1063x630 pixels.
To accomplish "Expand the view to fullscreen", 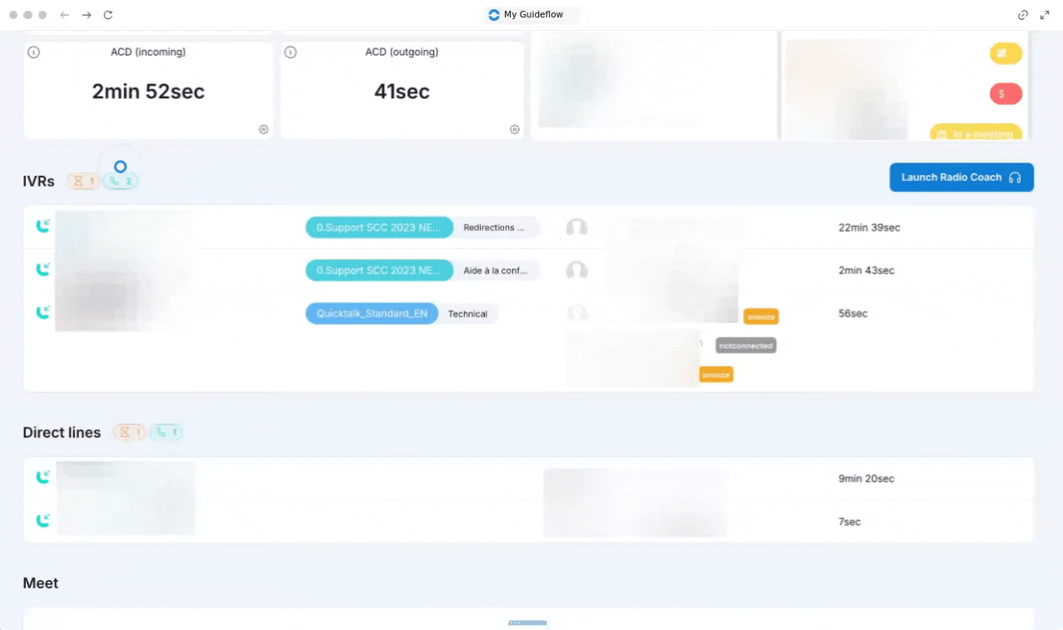I will (x=1045, y=15).
